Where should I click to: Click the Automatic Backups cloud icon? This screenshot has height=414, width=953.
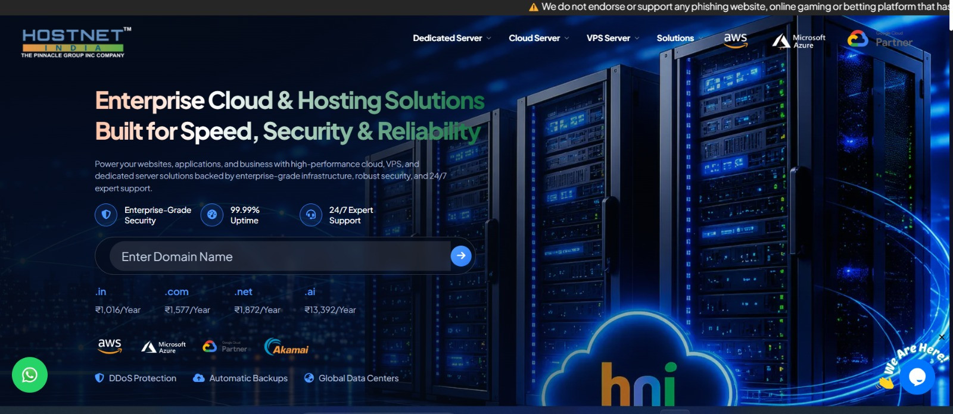199,378
